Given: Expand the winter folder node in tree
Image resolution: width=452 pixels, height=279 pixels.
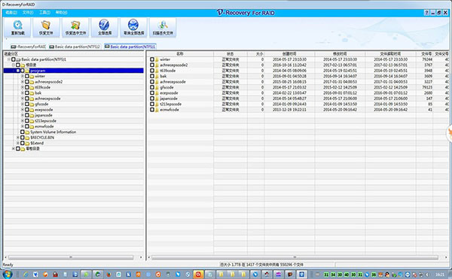Looking at the screenshot, I should tap(23, 76).
